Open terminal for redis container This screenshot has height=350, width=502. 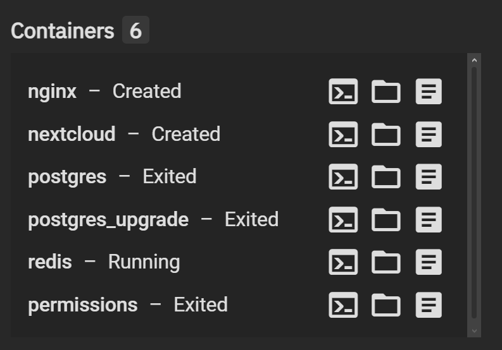point(343,262)
